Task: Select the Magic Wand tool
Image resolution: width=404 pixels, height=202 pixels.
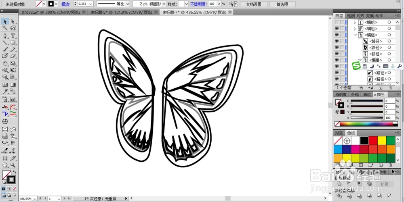Action: click(5, 28)
